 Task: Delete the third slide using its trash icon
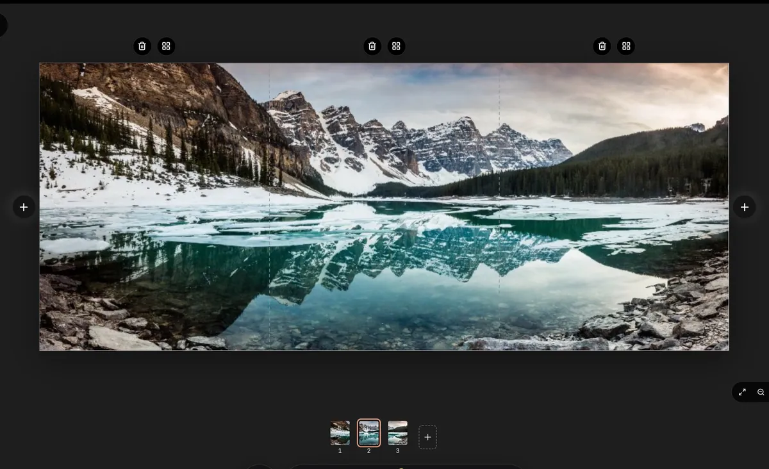click(602, 46)
